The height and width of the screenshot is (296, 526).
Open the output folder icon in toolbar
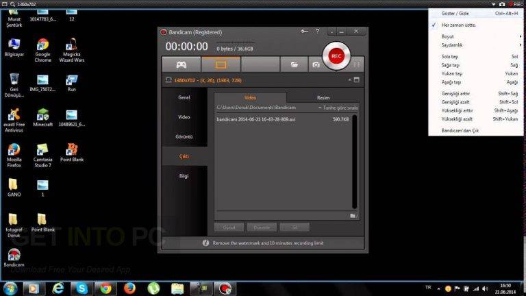[x=295, y=64]
